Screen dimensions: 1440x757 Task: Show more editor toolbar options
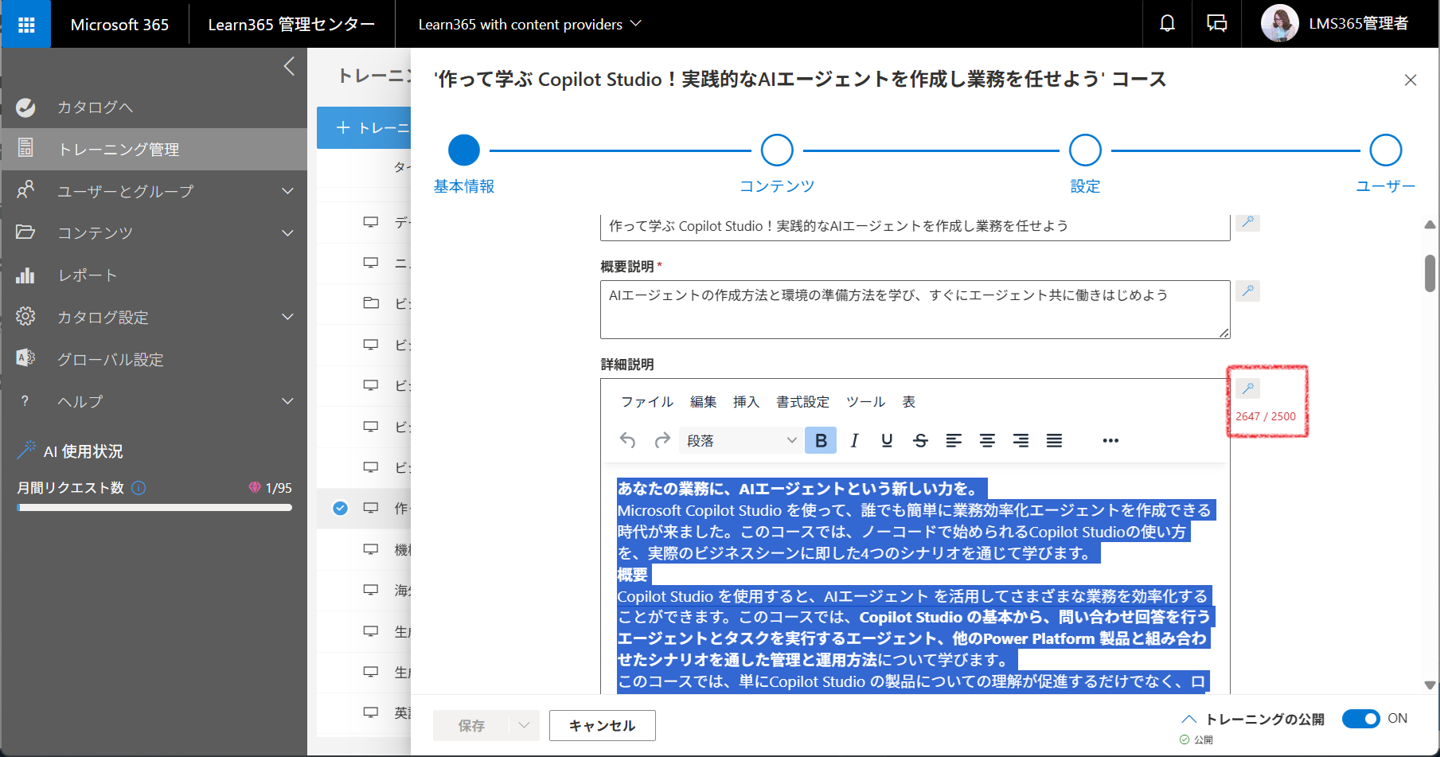coord(1110,440)
